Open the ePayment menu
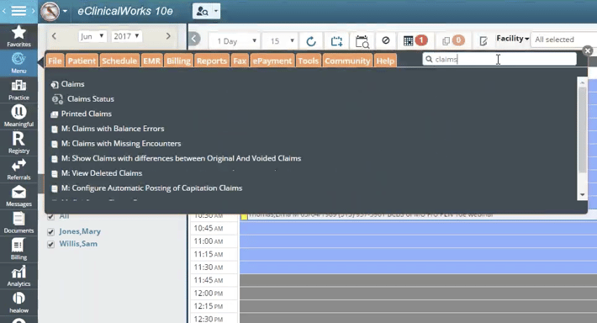 pyautogui.click(x=272, y=61)
